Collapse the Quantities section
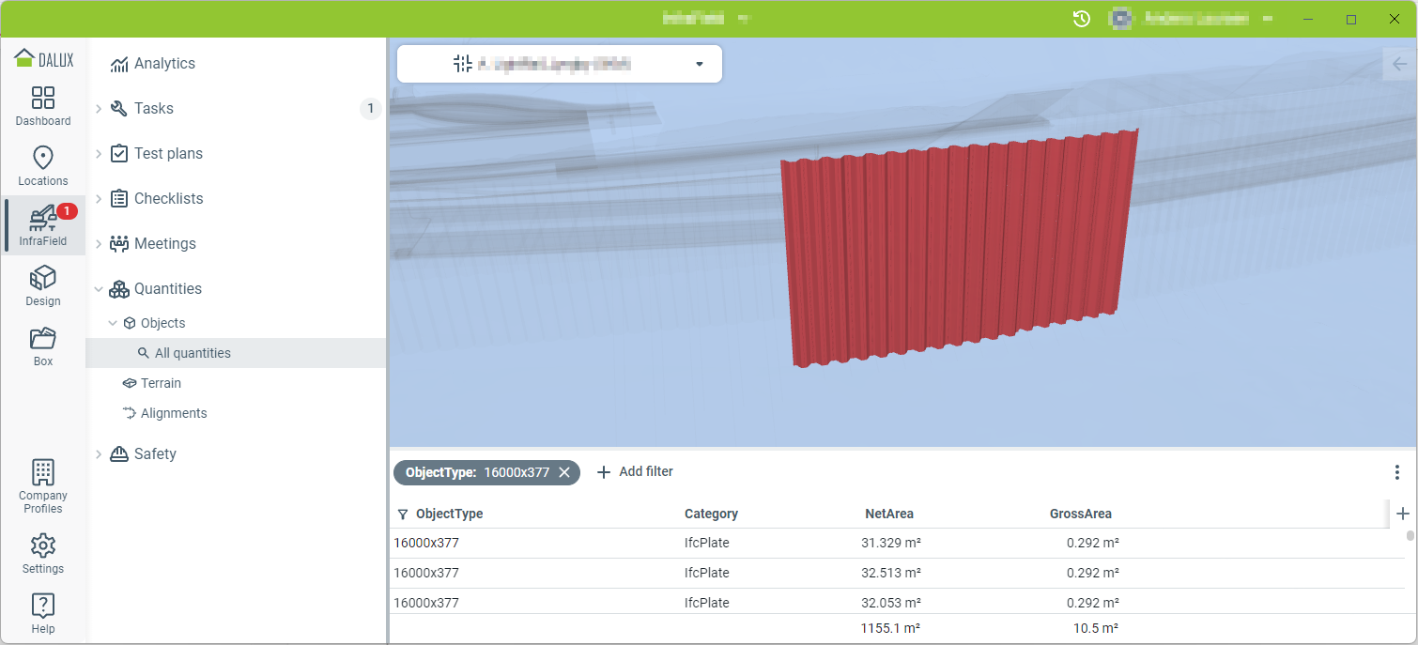This screenshot has height=645, width=1418. [99, 289]
